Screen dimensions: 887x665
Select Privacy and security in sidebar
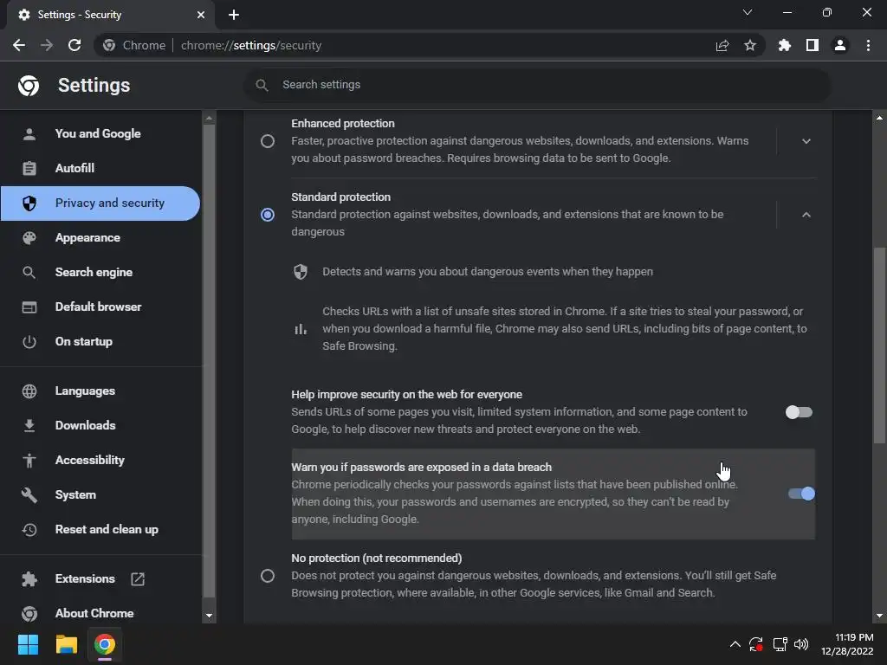(100, 203)
